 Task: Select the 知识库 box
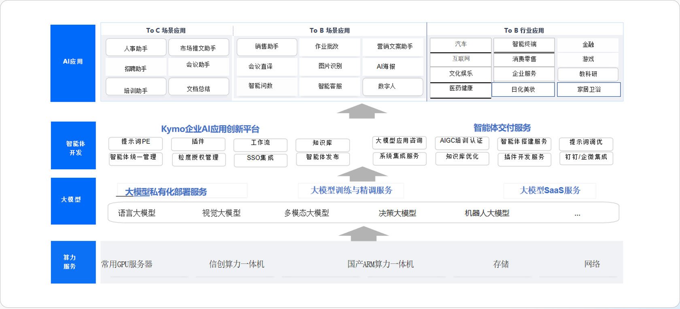coord(323,145)
